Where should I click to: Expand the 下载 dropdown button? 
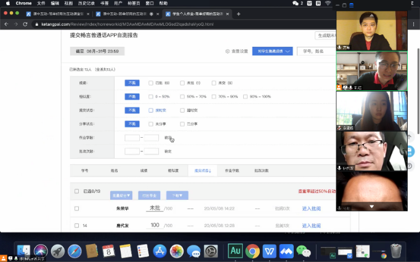coord(177,195)
